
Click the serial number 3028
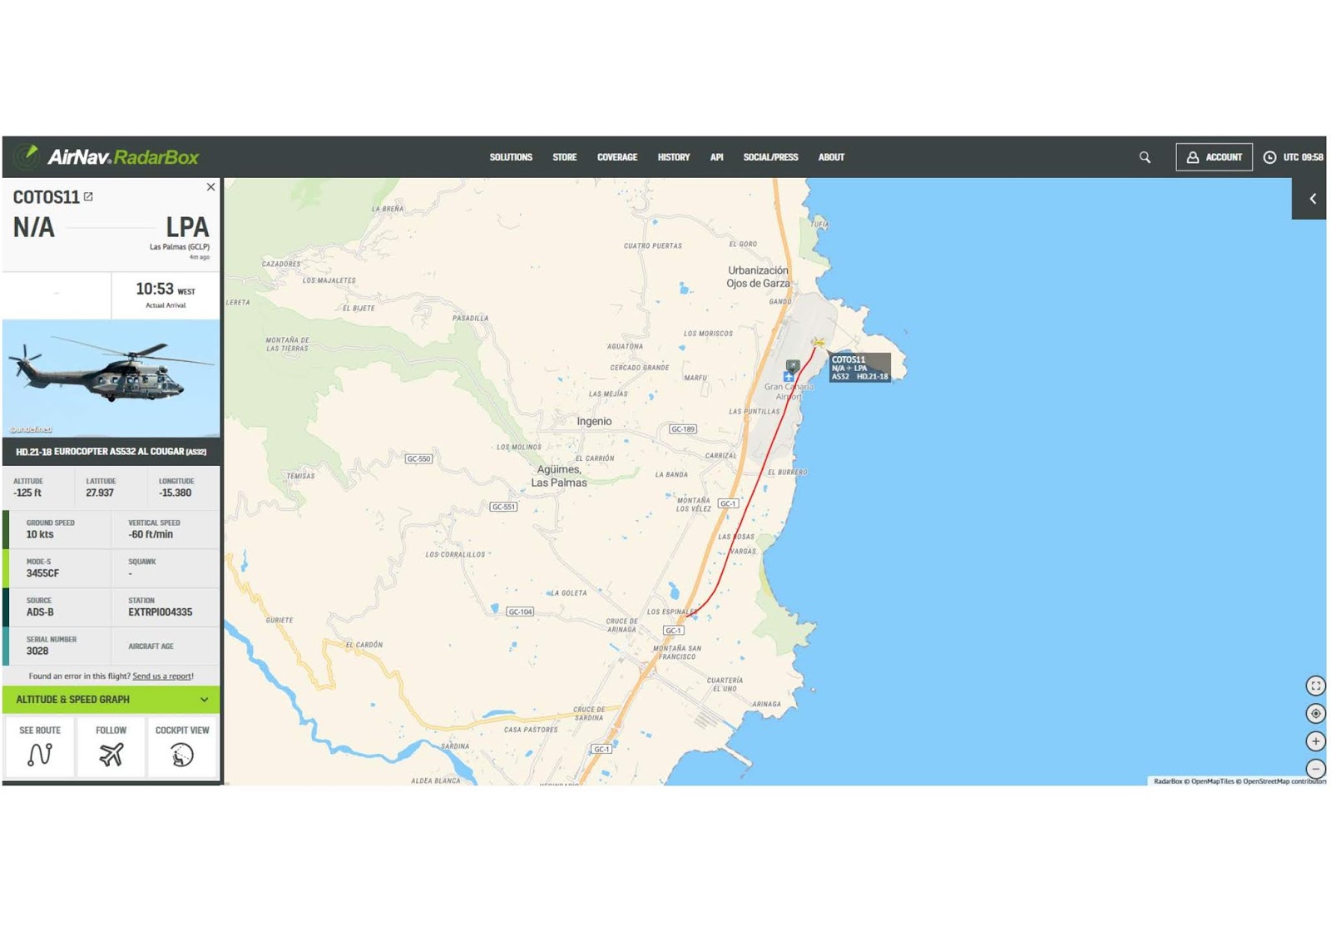(37, 651)
